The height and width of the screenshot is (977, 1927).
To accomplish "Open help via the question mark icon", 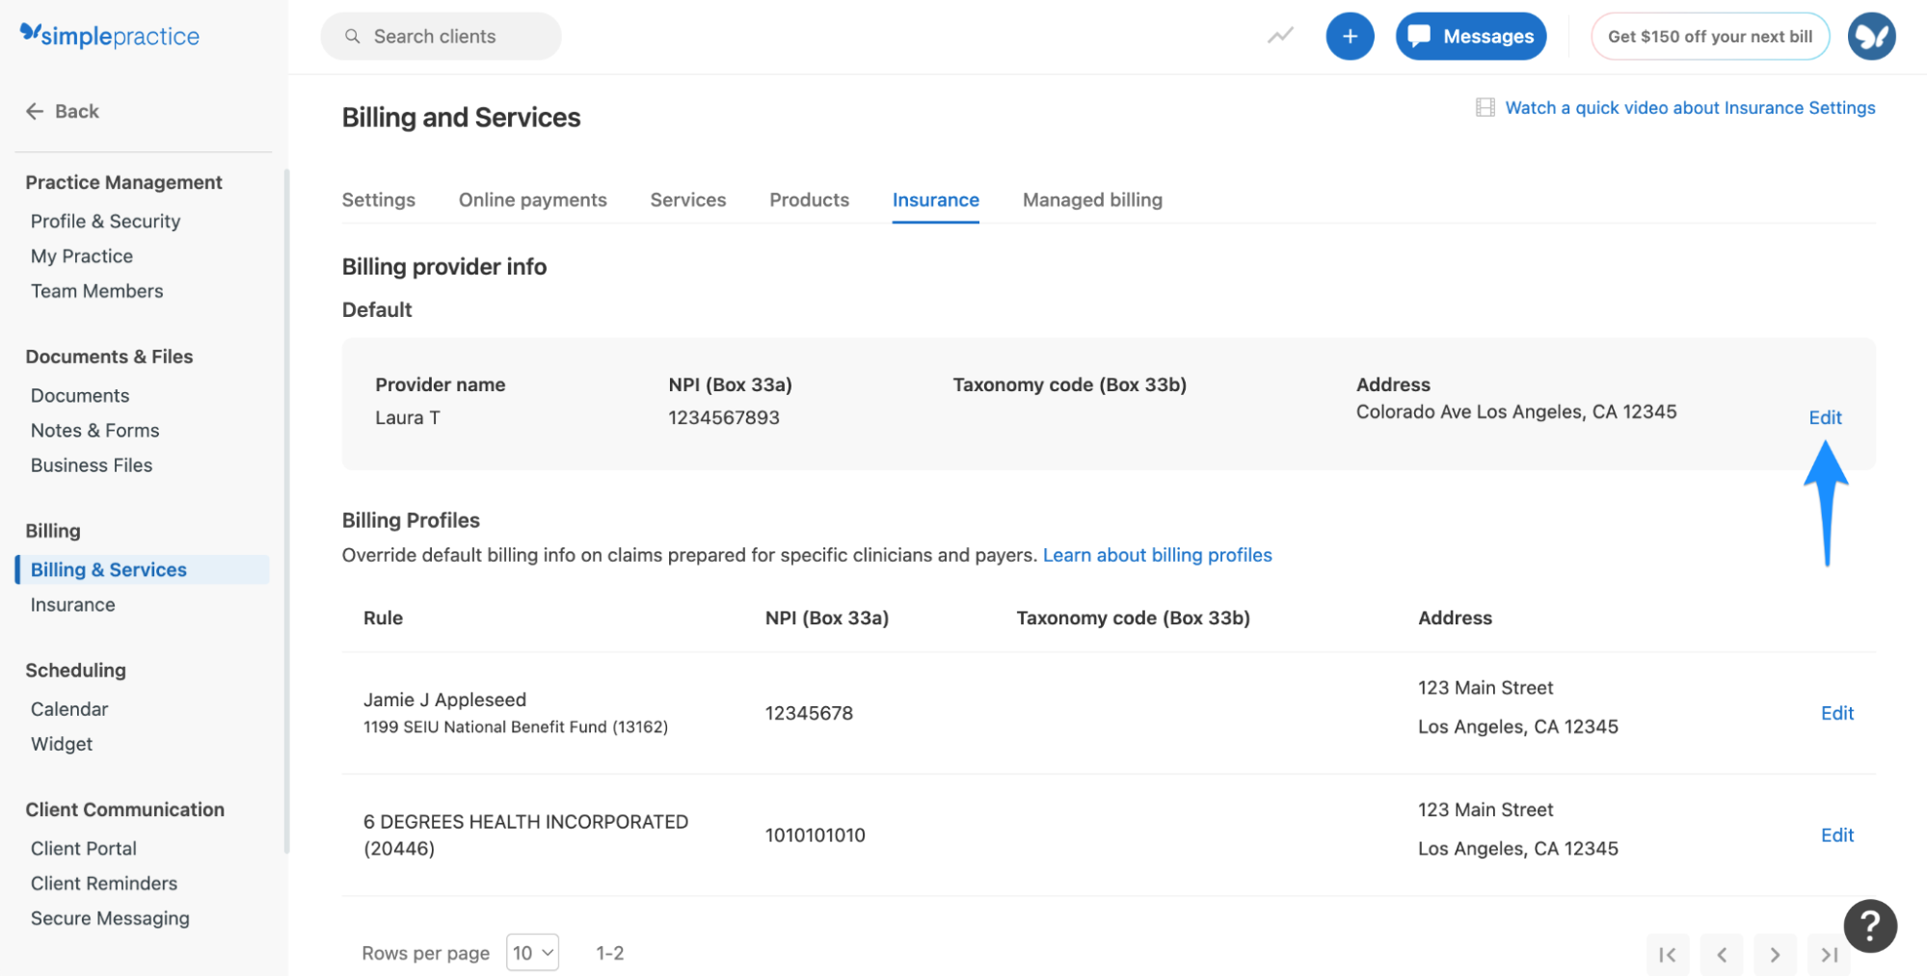I will click(x=1869, y=926).
